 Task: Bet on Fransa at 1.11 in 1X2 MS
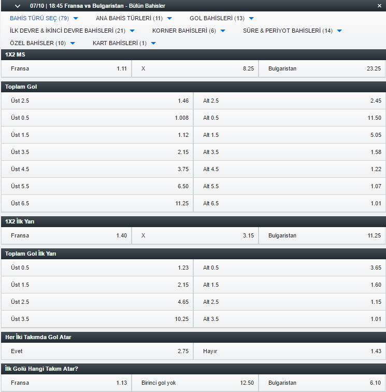click(x=66, y=68)
